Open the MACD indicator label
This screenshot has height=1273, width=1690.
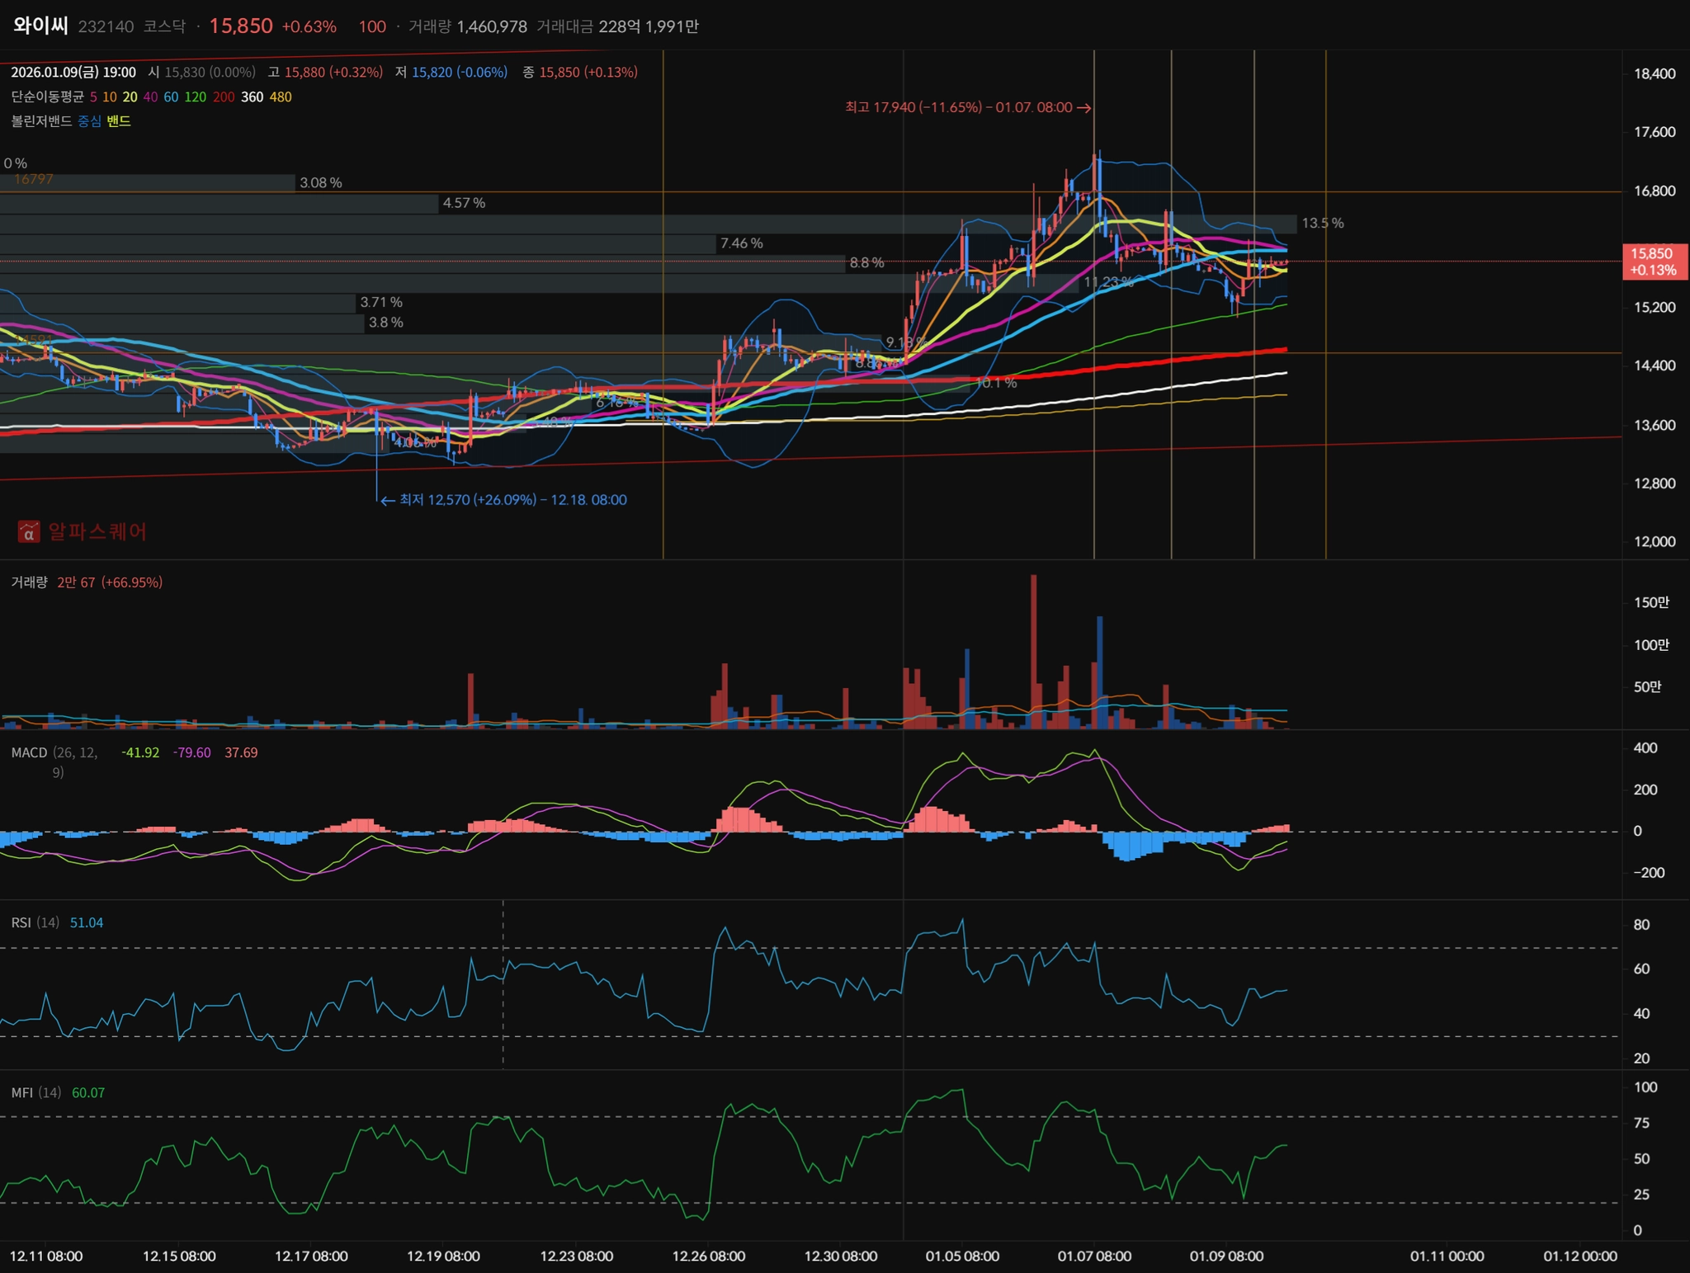tap(29, 752)
